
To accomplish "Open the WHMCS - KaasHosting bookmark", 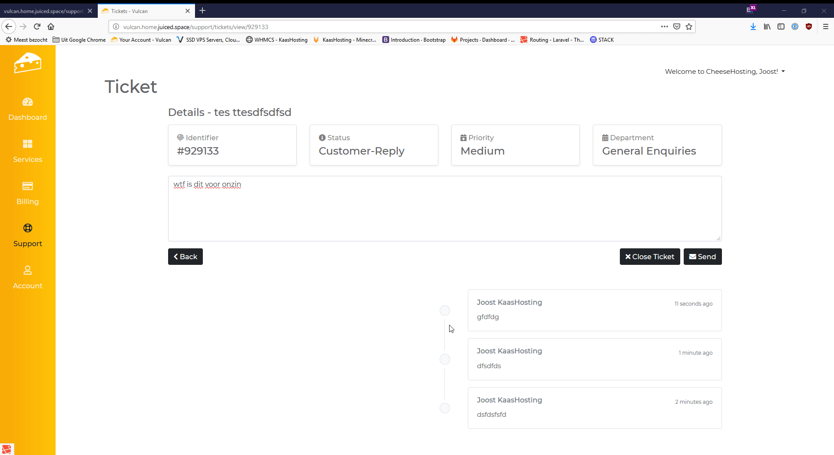I will coord(277,40).
